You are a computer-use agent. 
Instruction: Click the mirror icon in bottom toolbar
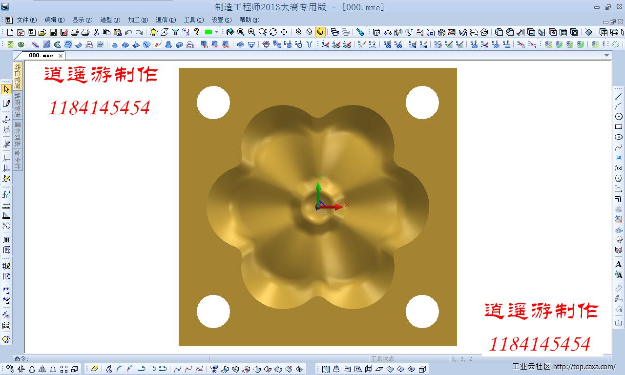coord(42,369)
